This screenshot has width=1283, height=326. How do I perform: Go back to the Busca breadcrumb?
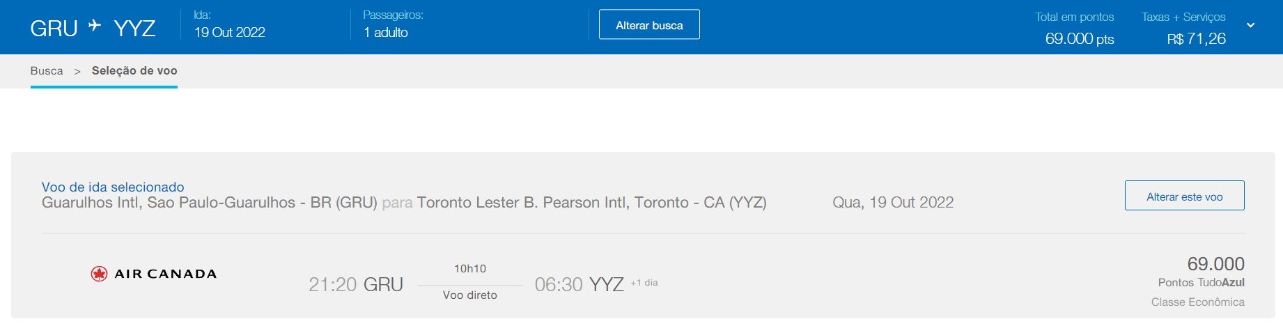[x=47, y=70]
